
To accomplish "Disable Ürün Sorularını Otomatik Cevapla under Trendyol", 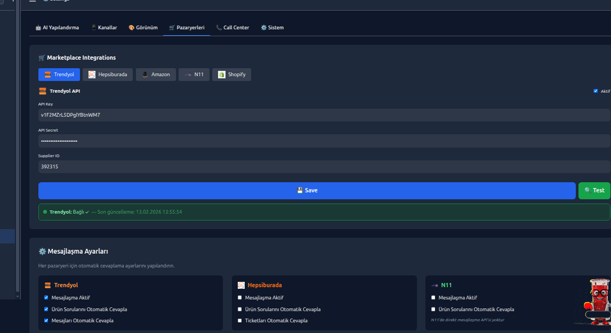I will point(46,309).
